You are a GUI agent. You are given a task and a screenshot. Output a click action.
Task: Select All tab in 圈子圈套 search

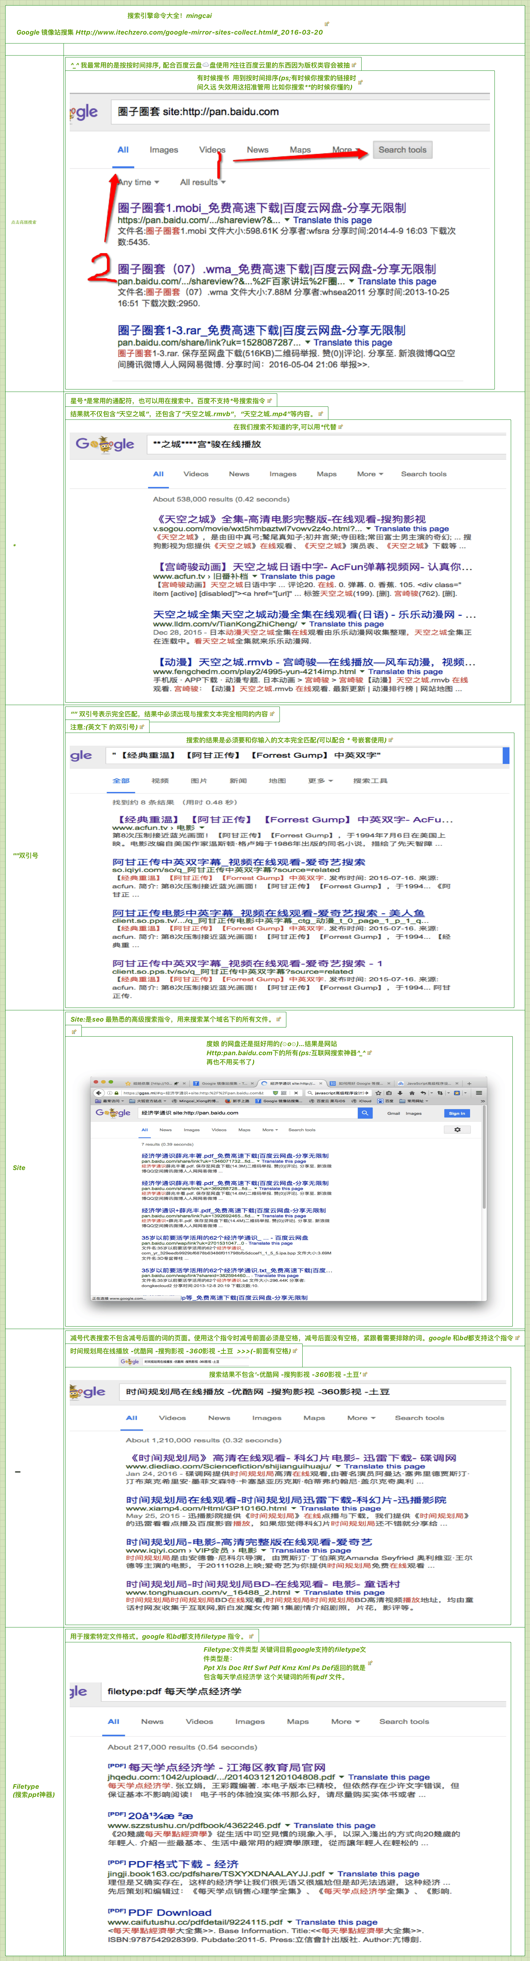123,150
